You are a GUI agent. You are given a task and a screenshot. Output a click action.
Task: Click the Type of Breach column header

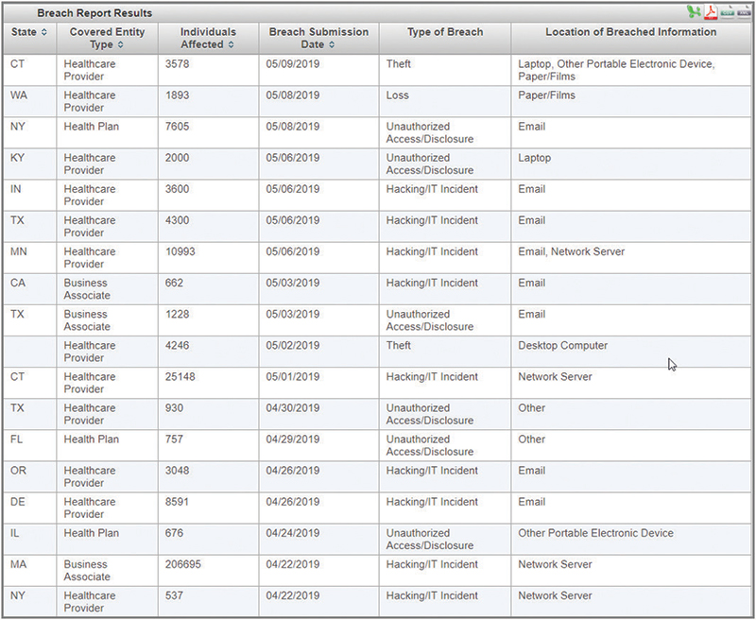(444, 32)
